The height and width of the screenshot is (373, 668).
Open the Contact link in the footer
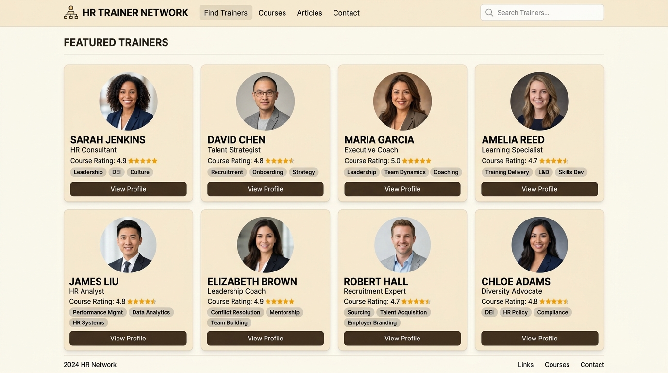click(592, 365)
